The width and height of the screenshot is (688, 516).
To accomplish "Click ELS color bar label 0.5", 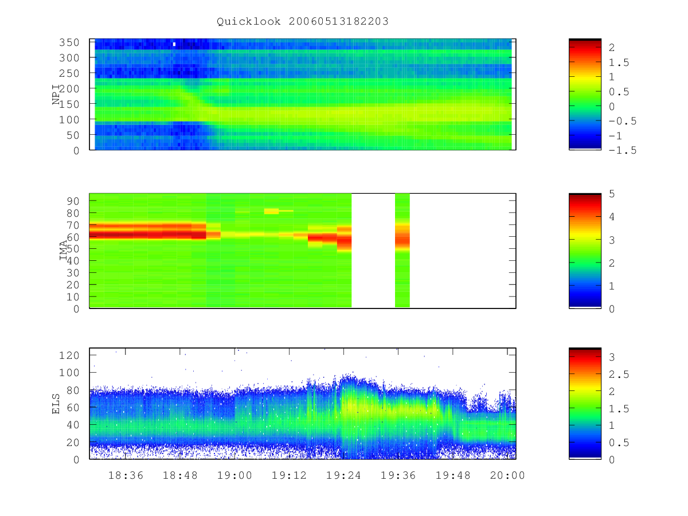I will click(x=619, y=443).
